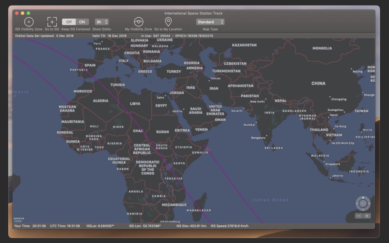Image resolution: width=389 pixels, height=243 pixels.
Task: Click the Go to ISS target icon
Action: [52, 22]
